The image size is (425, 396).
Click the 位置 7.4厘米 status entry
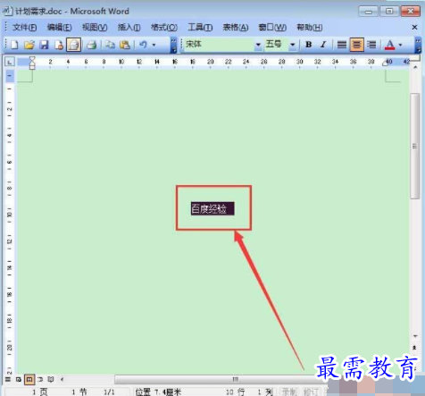pyautogui.click(x=158, y=392)
